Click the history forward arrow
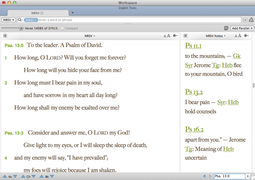Screen dimensions: 255x180 pyautogui.click(x=210, y=176)
